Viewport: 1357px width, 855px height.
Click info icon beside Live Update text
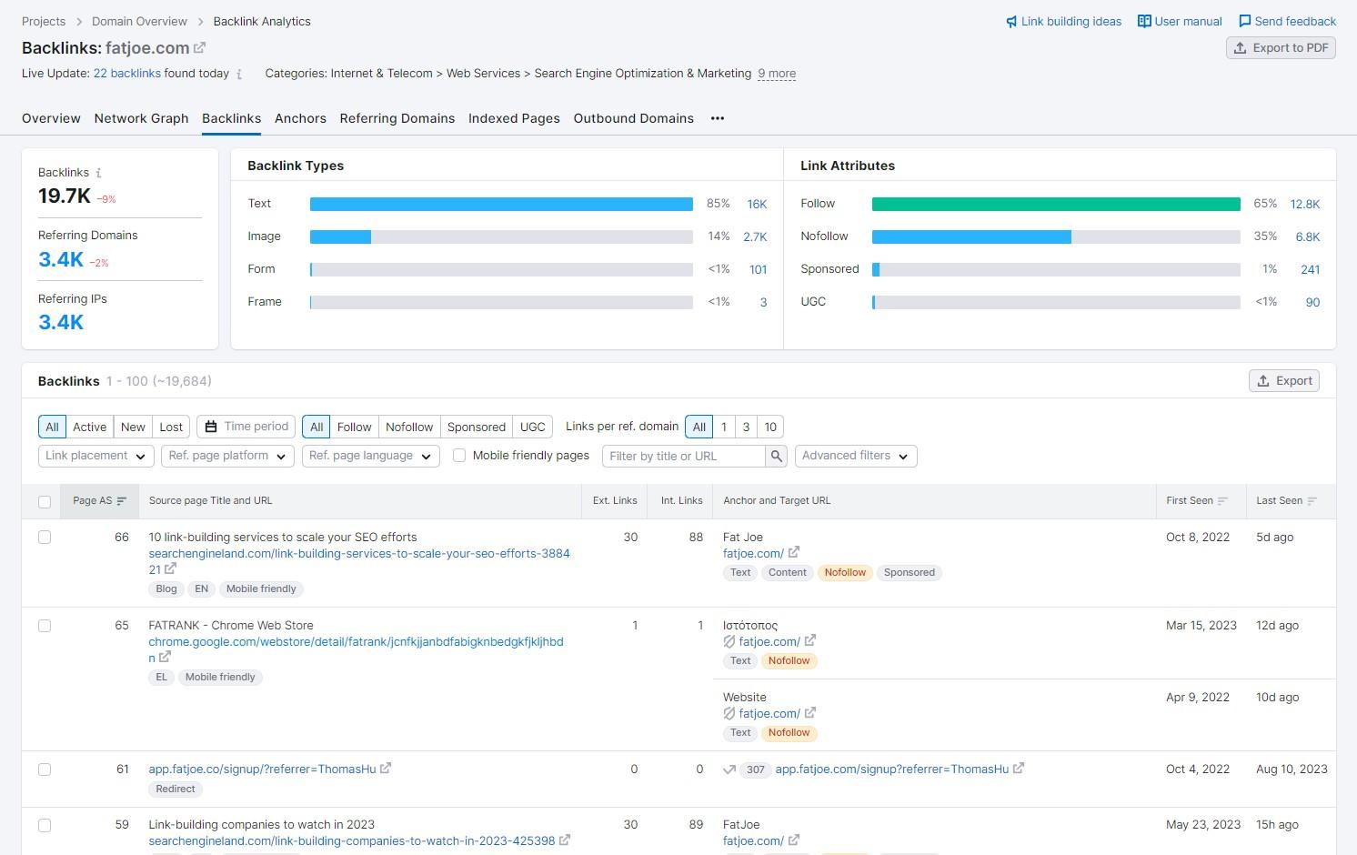[239, 75]
